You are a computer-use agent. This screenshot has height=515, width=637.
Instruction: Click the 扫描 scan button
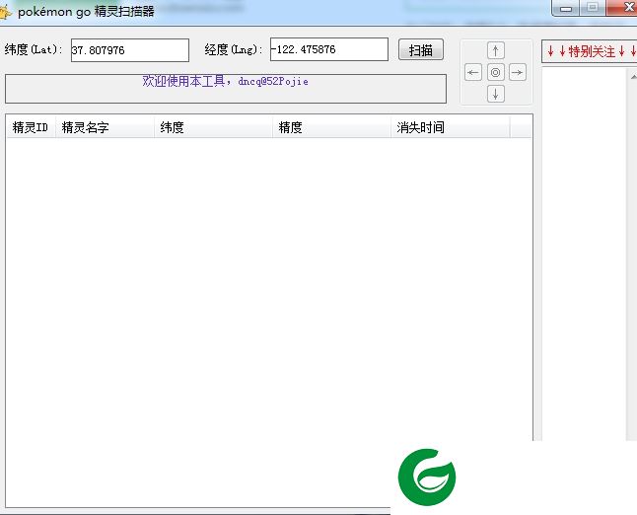coord(421,50)
